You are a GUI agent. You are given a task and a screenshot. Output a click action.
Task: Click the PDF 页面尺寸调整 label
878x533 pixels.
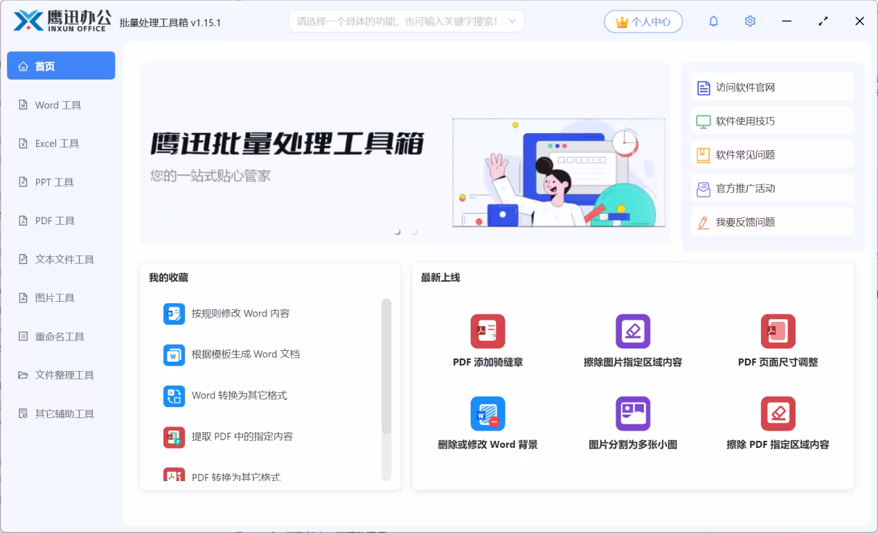point(778,362)
